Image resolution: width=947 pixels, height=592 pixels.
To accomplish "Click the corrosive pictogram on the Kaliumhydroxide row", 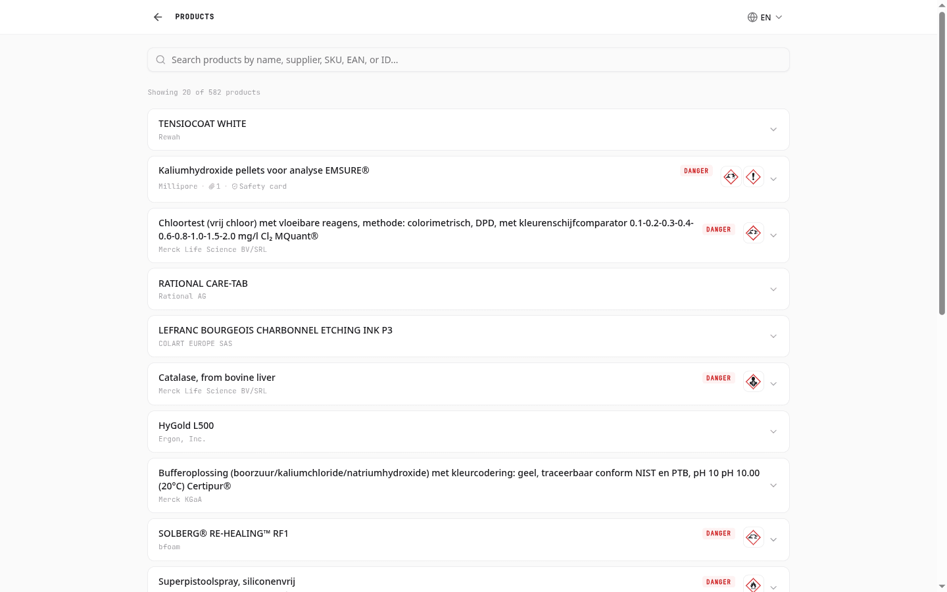I will point(731,177).
